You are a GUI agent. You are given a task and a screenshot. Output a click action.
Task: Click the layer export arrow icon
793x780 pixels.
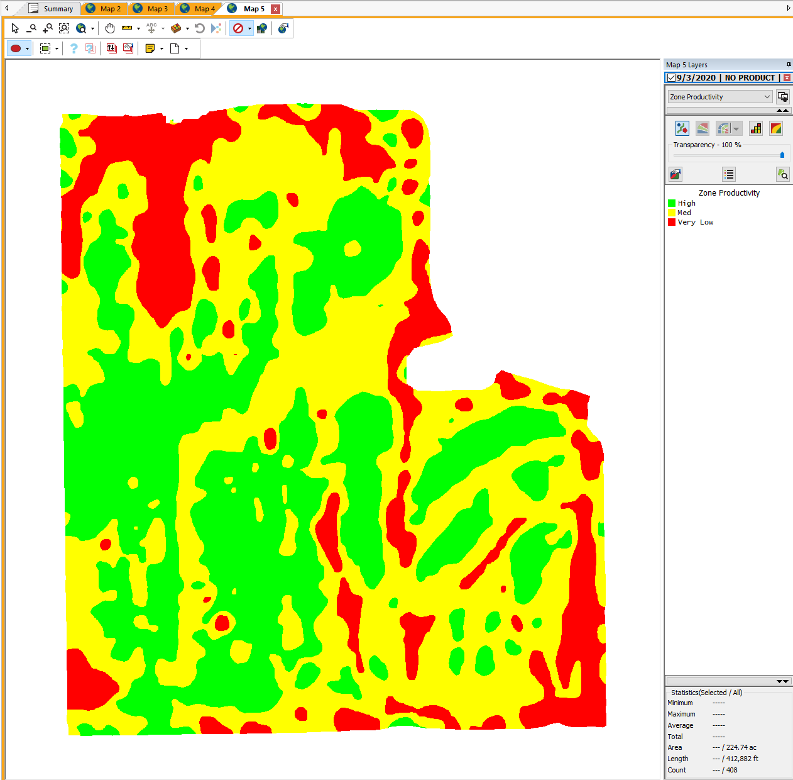click(x=675, y=174)
